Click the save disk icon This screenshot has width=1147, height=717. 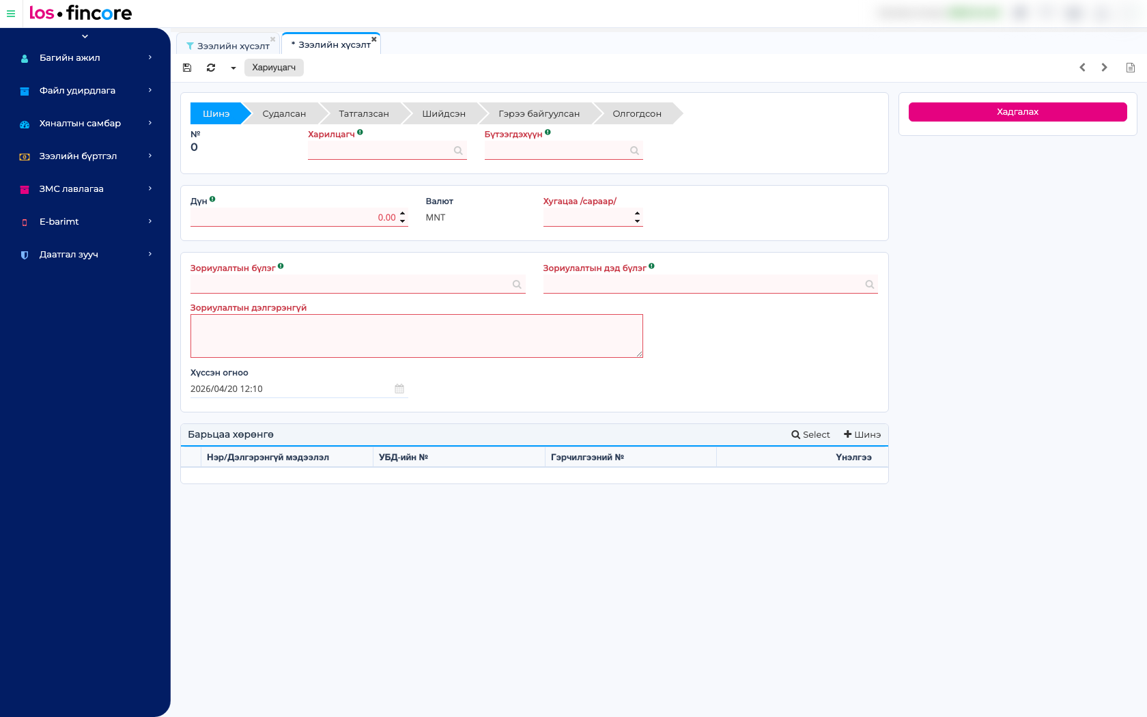click(187, 68)
